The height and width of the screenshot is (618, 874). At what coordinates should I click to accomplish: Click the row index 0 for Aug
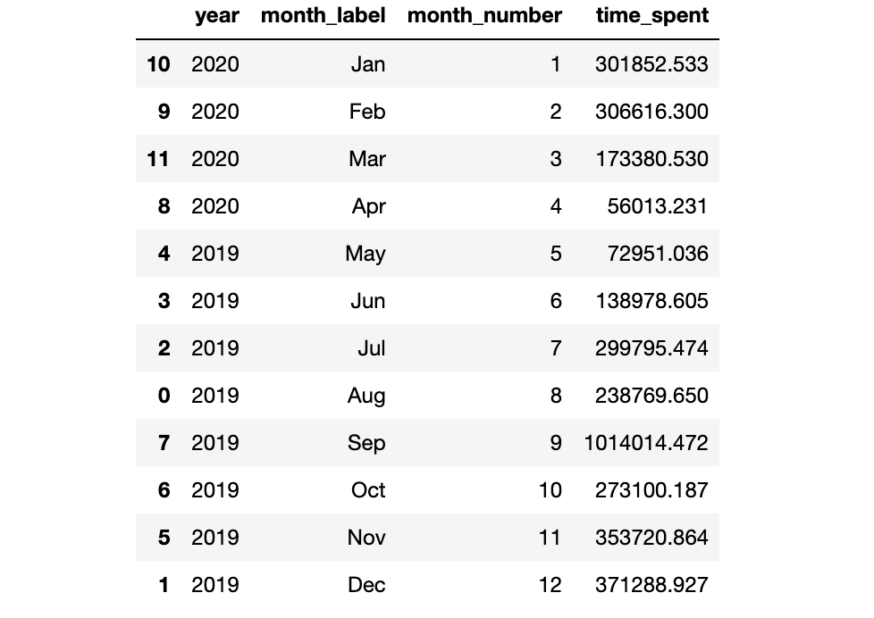pyautogui.click(x=164, y=396)
